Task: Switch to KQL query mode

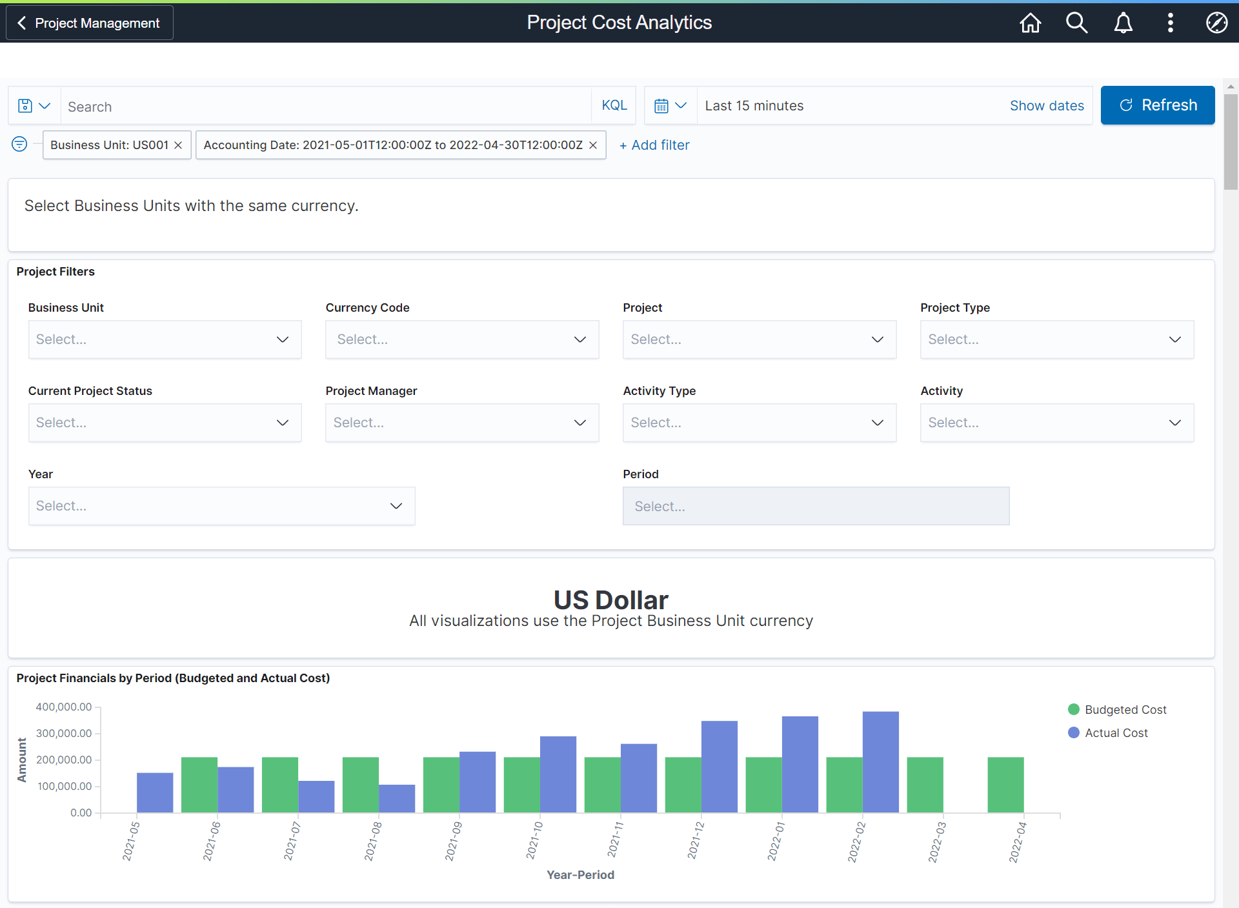Action: 614,105
